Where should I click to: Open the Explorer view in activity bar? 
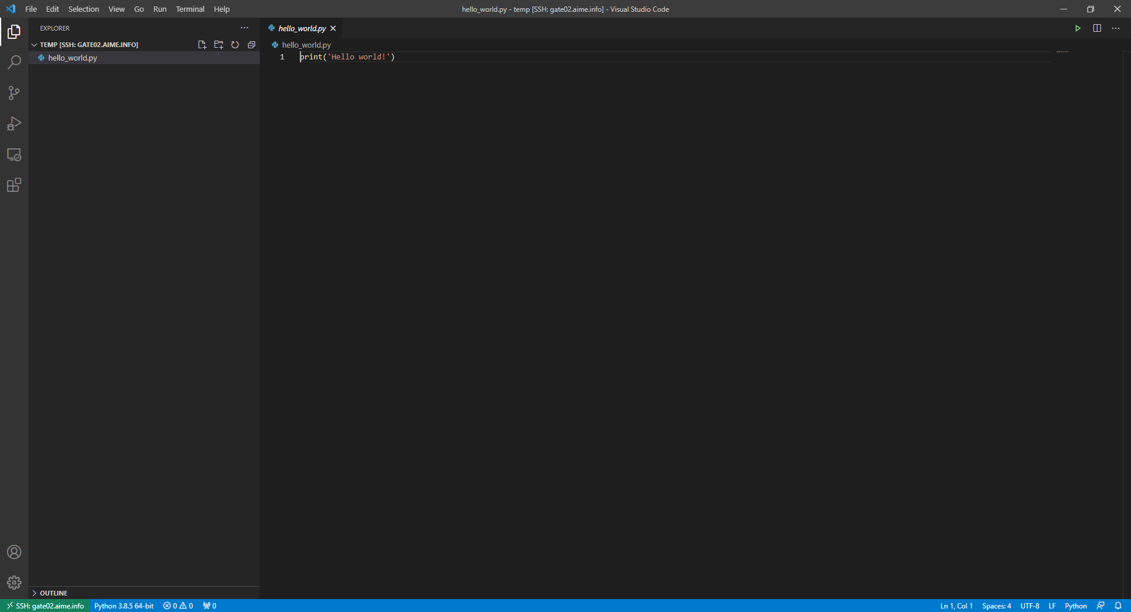tap(14, 32)
